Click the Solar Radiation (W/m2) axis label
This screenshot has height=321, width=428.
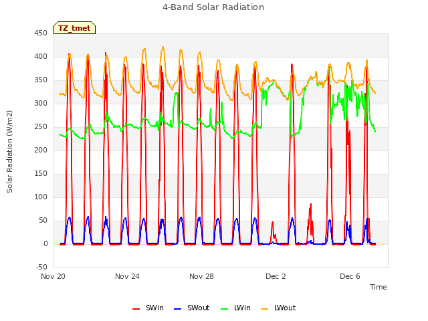pos(9,152)
